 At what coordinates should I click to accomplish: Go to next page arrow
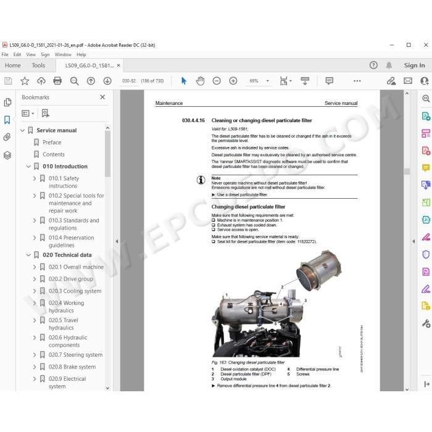[x=107, y=81]
